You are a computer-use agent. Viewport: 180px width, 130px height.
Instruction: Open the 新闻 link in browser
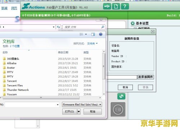click(x=4, y=8)
